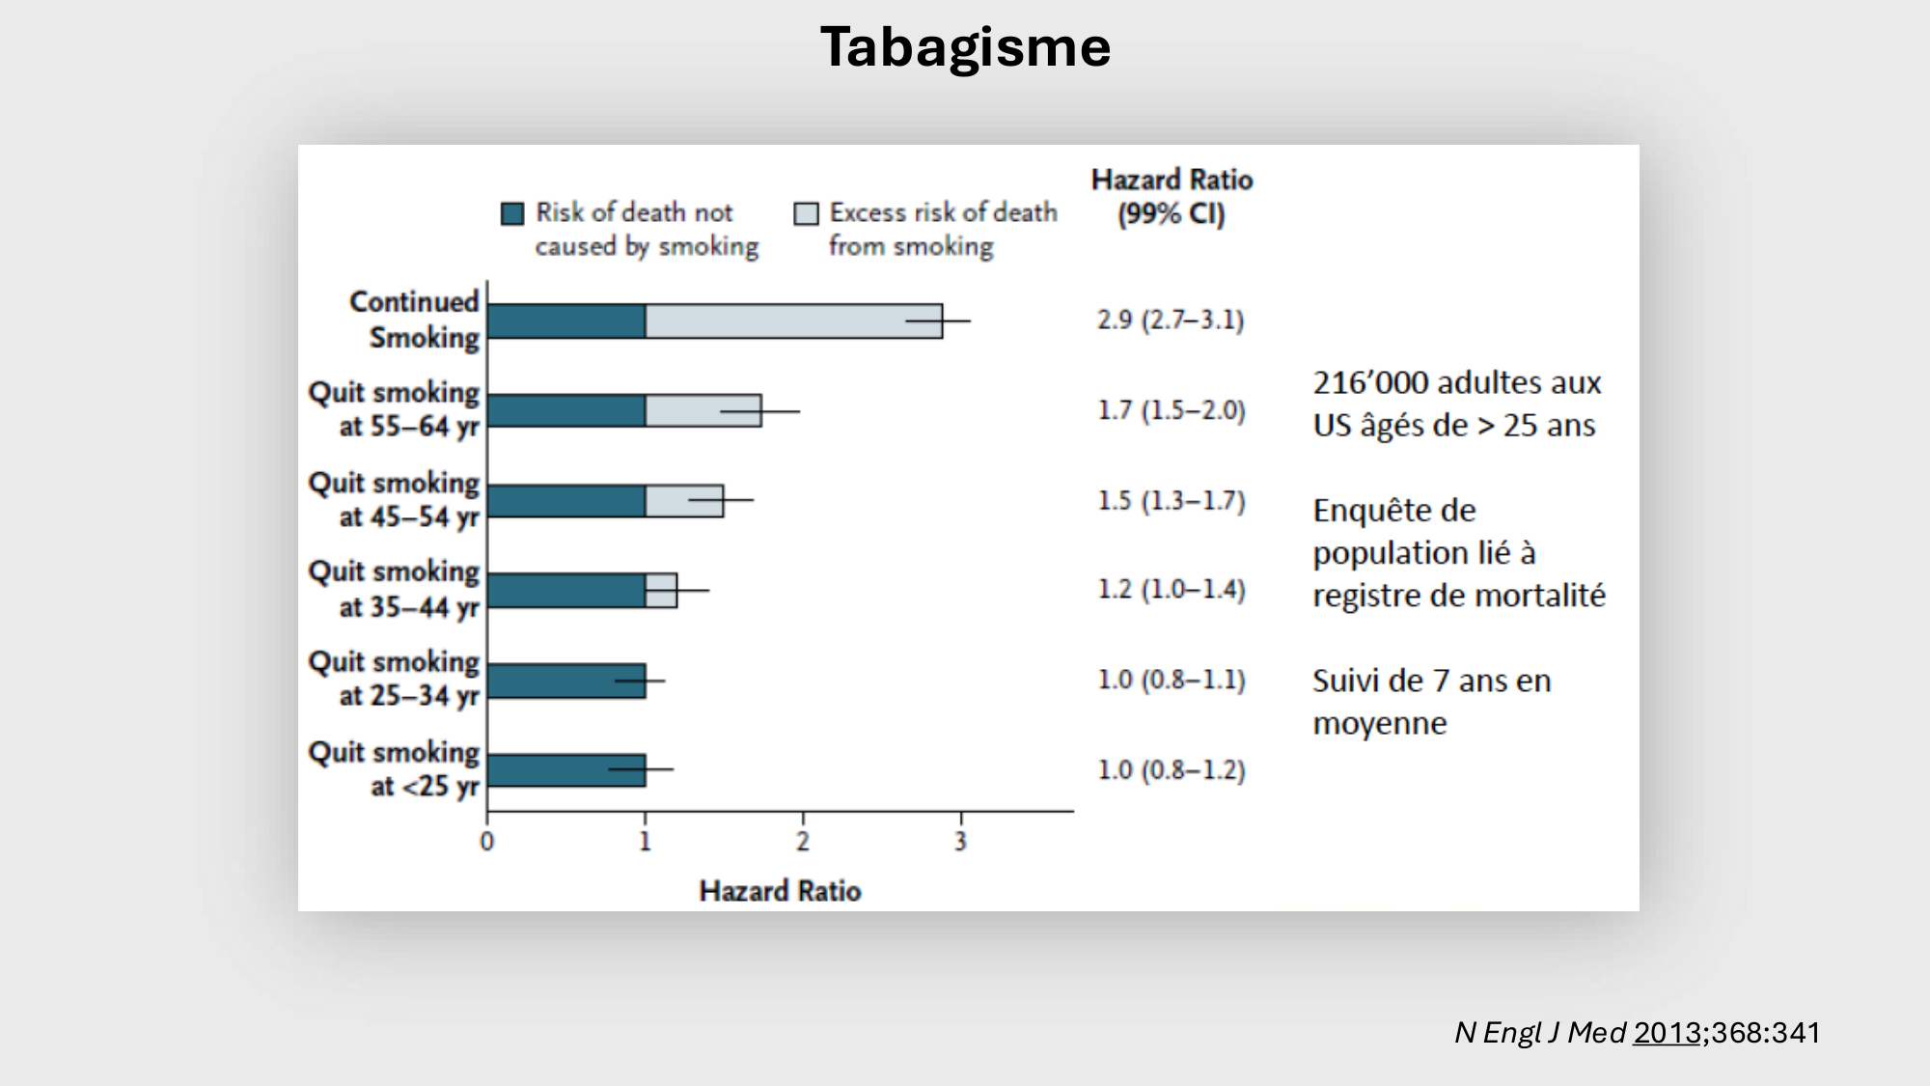Click the Hazard Ratio (99% CI) column header
The image size is (1930, 1086).
click(1172, 196)
